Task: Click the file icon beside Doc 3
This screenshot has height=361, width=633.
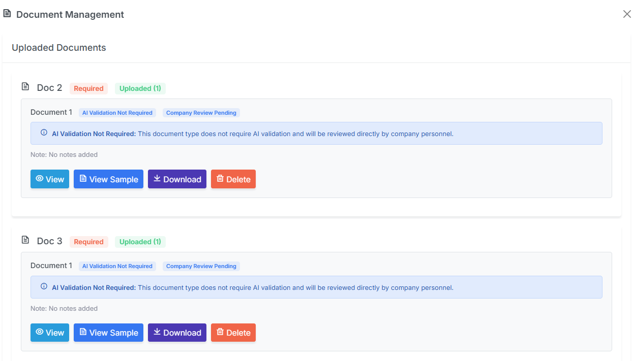Action: (x=25, y=240)
